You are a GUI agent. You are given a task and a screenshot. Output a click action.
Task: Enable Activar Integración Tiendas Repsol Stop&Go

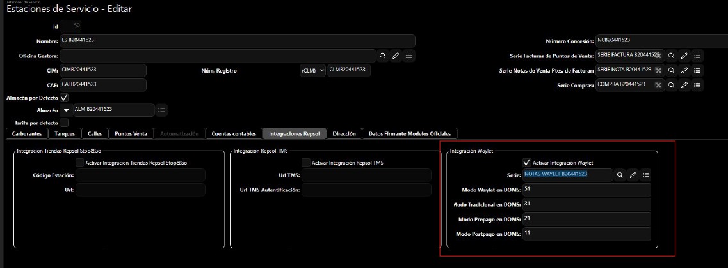[80, 163]
